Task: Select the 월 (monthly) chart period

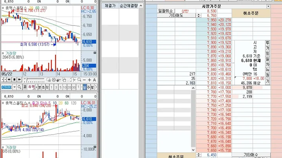Action: click(92, 87)
